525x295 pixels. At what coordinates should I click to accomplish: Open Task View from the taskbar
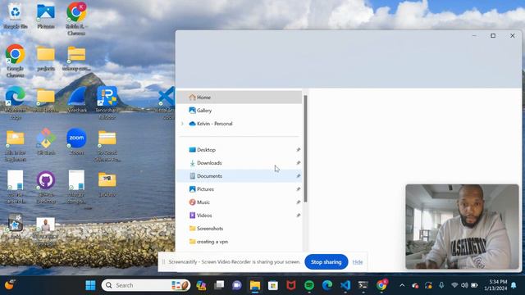click(219, 285)
